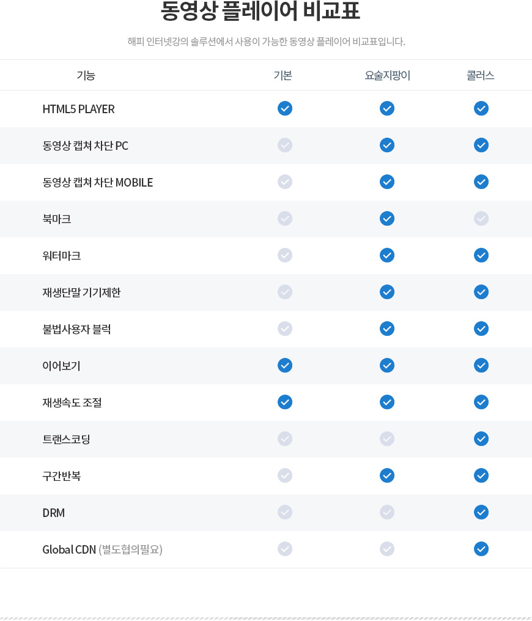Screen dimensions: 532x621
Task: Click the Global CDN (별도협의필요) label
Action: pos(103,549)
